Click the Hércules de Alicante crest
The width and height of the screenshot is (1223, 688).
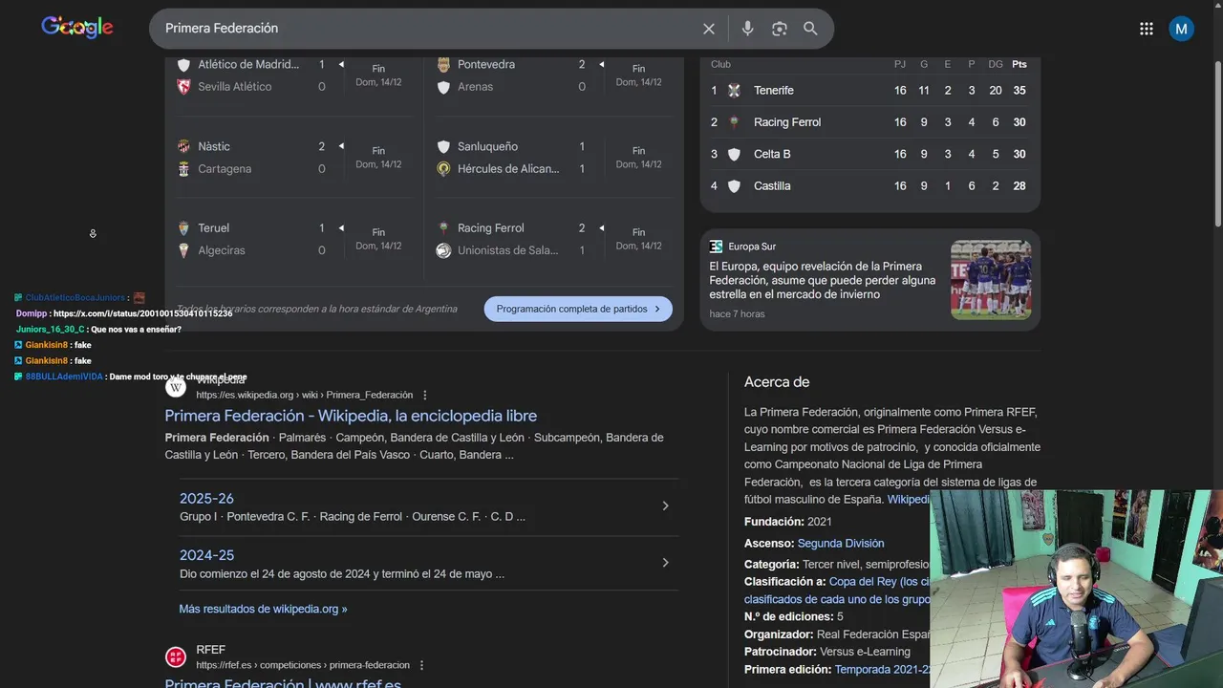tap(443, 169)
